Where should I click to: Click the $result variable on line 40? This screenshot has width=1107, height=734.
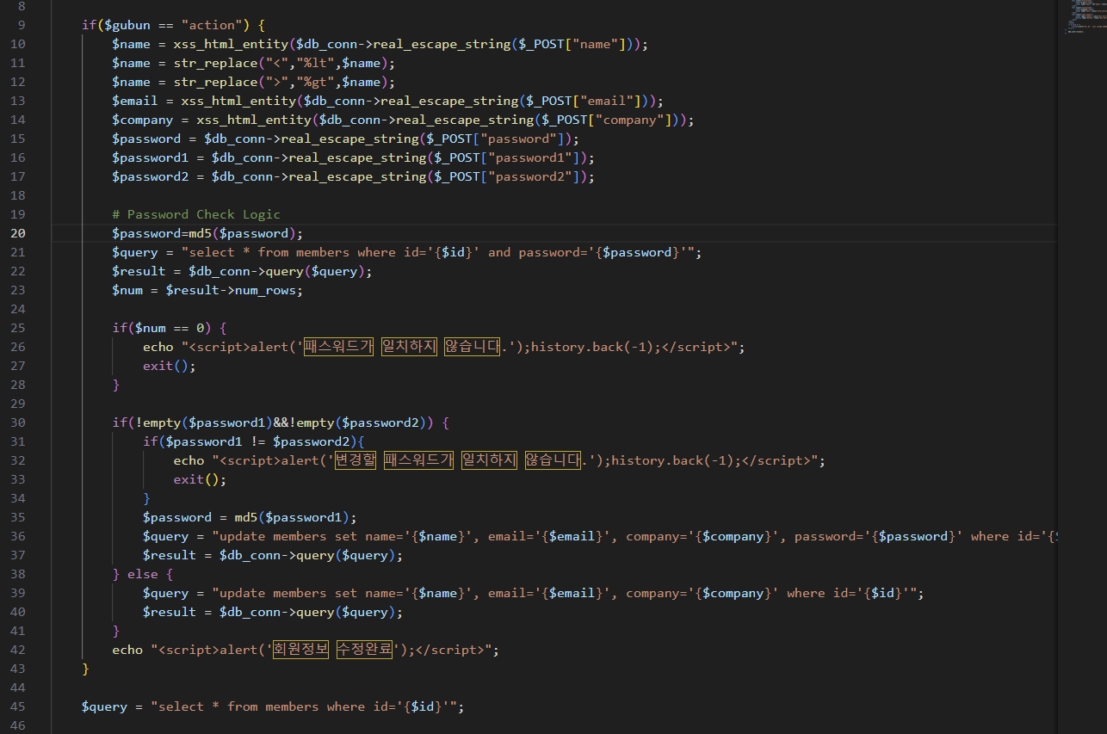(x=170, y=612)
